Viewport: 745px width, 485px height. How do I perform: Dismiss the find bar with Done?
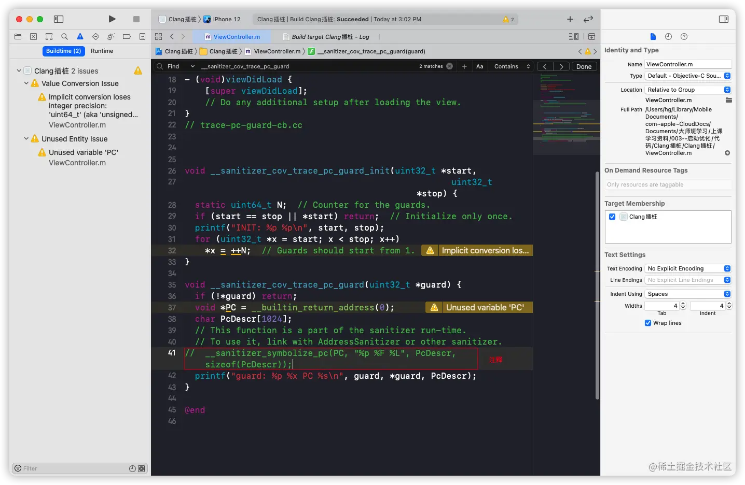click(x=584, y=66)
